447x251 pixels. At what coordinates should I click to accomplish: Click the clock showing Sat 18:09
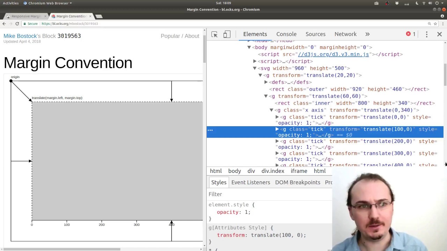pyautogui.click(x=223, y=3)
